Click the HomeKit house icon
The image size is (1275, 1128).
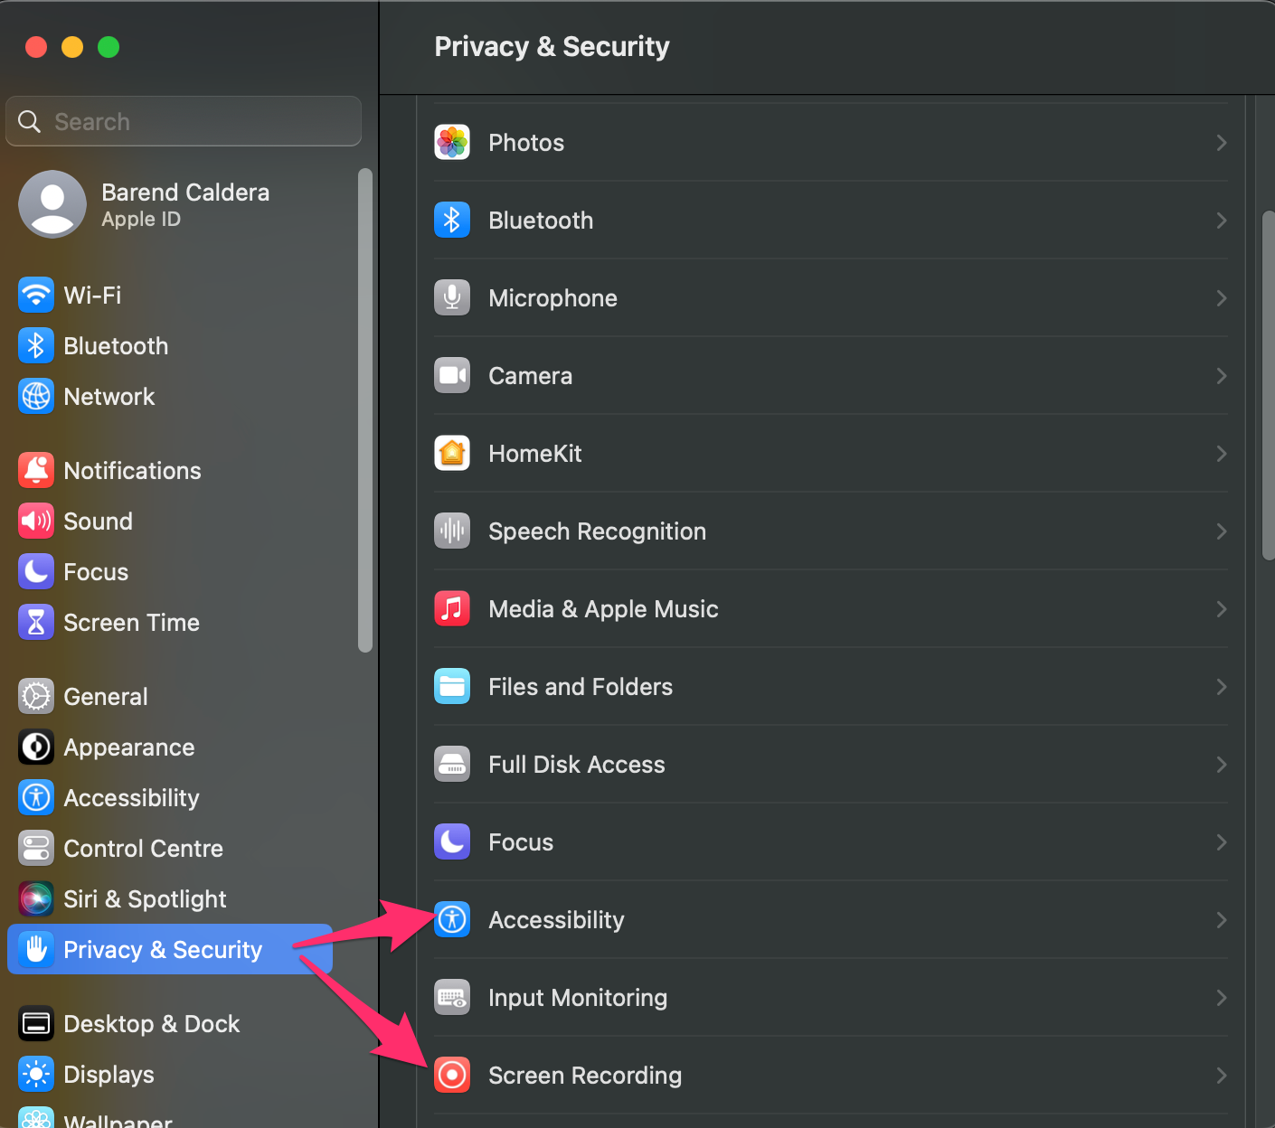click(x=452, y=454)
